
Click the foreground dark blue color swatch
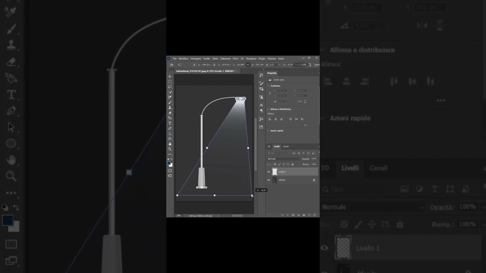pyautogui.click(x=169, y=163)
